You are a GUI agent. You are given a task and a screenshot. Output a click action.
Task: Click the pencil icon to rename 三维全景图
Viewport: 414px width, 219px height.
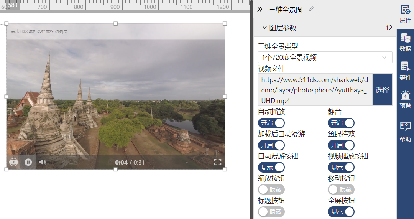[x=311, y=10]
